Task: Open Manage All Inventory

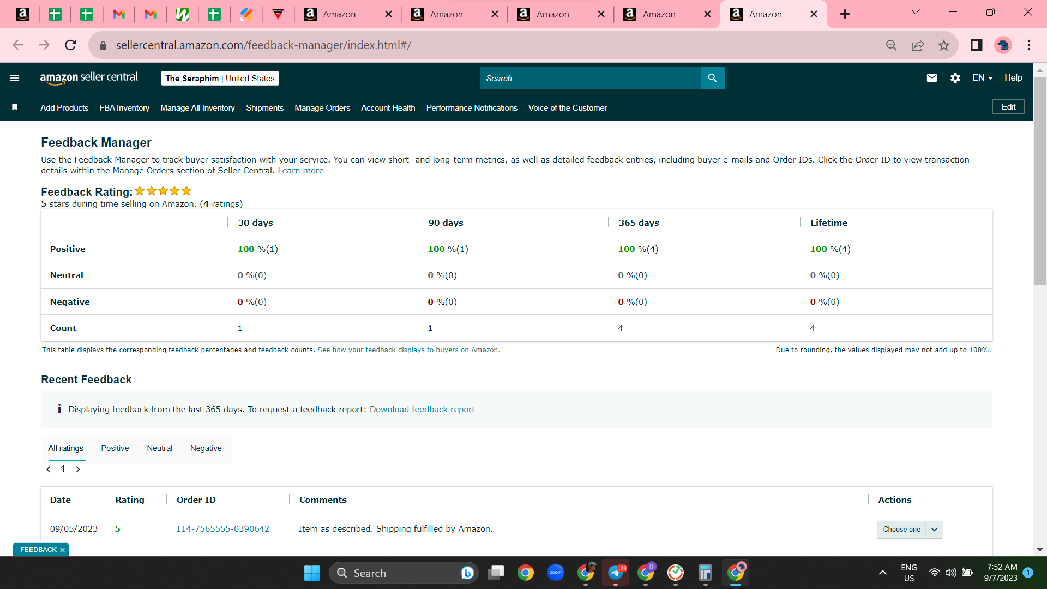Action: [197, 108]
